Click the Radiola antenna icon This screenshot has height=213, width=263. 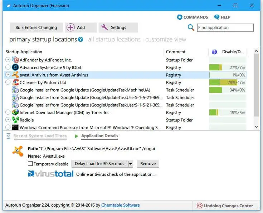pos(15,120)
